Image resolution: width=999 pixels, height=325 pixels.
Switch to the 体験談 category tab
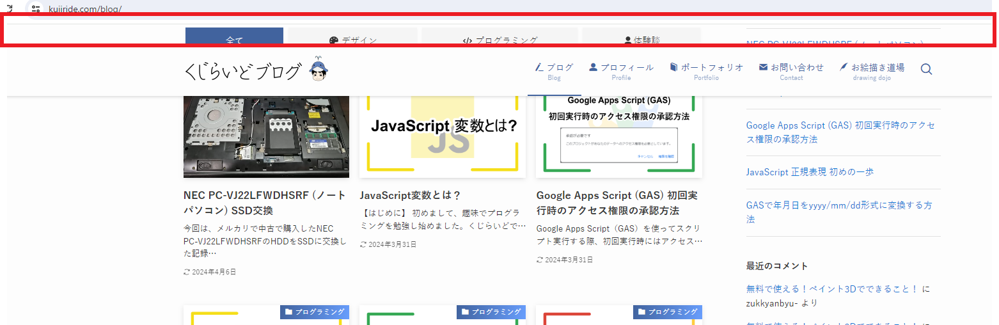tap(641, 38)
